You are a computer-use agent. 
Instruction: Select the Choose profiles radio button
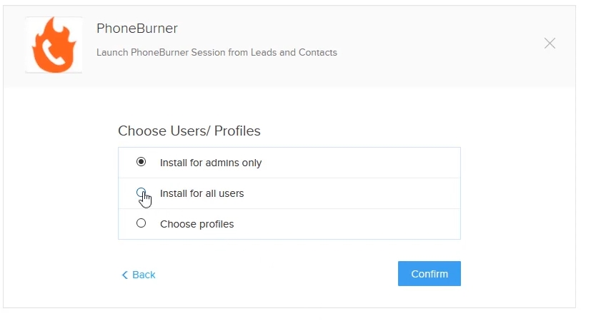(x=141, y=223)
